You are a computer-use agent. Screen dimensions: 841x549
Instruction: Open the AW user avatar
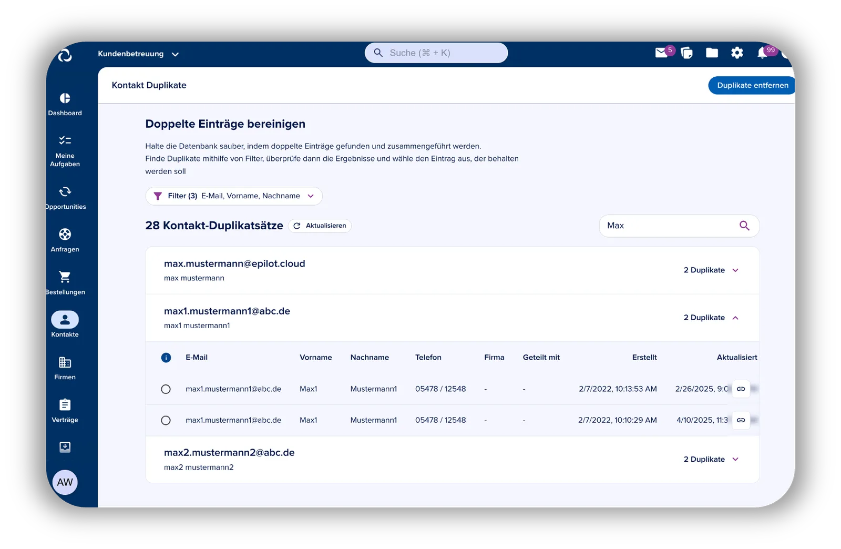point(65,482)
